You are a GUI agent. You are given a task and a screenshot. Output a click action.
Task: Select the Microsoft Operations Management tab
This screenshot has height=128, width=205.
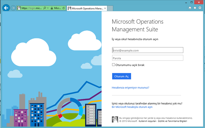(x=87, y=8)
